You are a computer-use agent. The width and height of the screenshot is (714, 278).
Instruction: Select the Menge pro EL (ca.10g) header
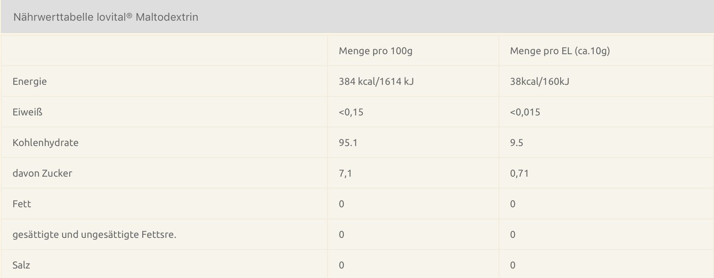pos(560,51)
